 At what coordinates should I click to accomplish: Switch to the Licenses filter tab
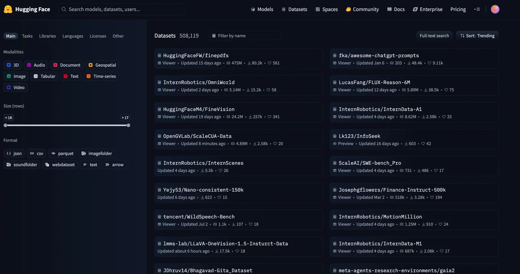click(x=98, y=36)
